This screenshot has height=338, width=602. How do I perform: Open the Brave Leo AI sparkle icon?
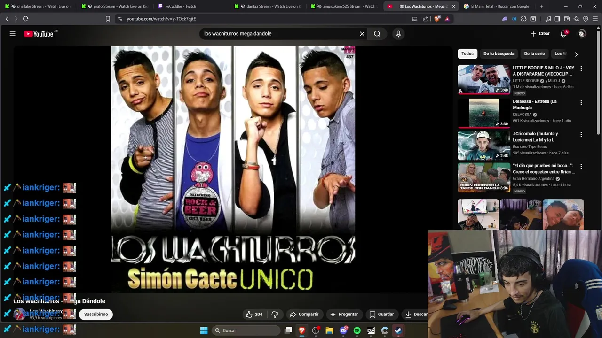click(x=576, y=19)
